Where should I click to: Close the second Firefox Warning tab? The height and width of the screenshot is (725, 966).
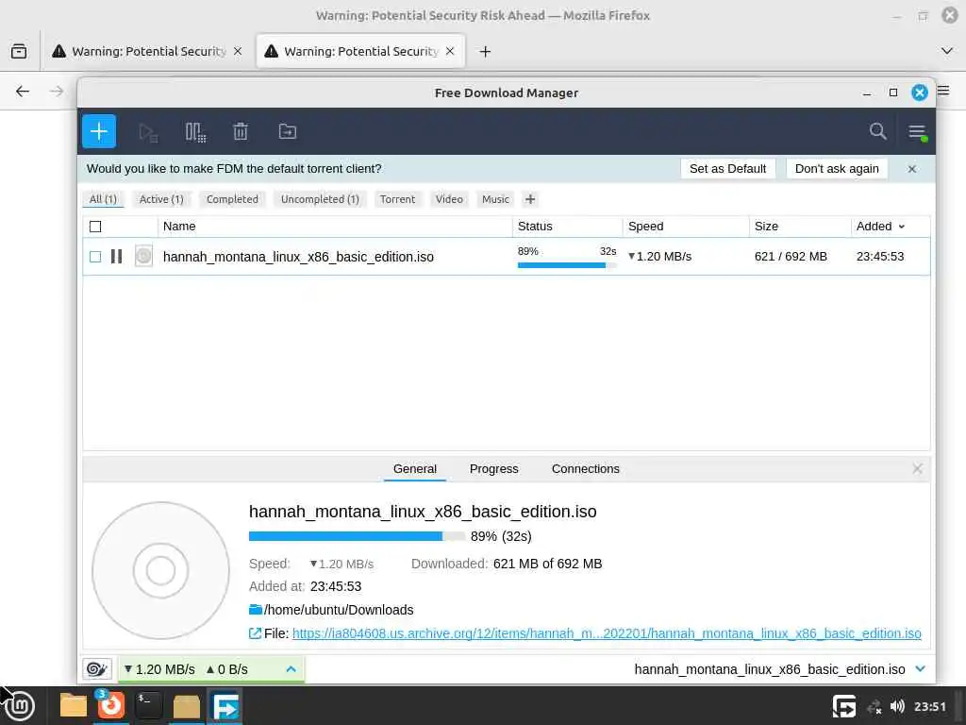coord(450,51)
